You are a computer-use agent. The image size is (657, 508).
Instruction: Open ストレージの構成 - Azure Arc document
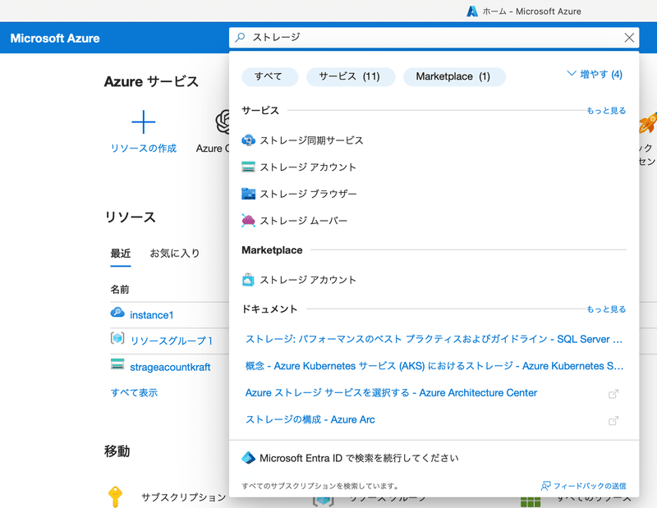coord(310,419)
